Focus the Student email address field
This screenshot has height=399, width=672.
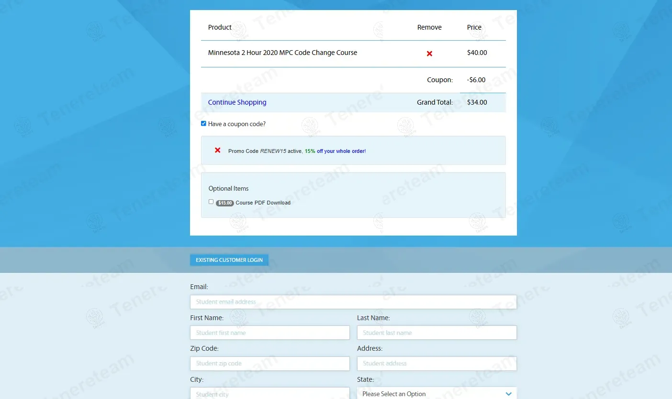tap(353, 302)
